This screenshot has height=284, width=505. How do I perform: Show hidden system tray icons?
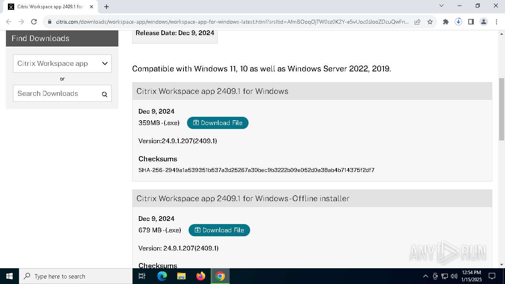[x=426, y=276]
